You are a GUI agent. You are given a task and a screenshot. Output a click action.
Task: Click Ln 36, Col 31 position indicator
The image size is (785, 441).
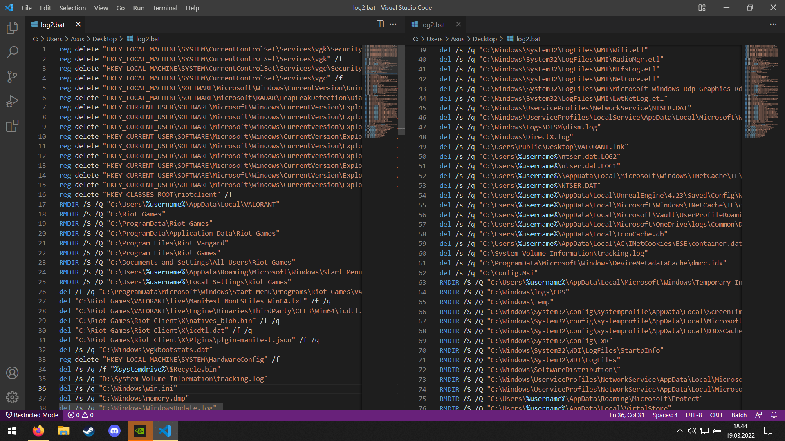[x=626, y=415]
